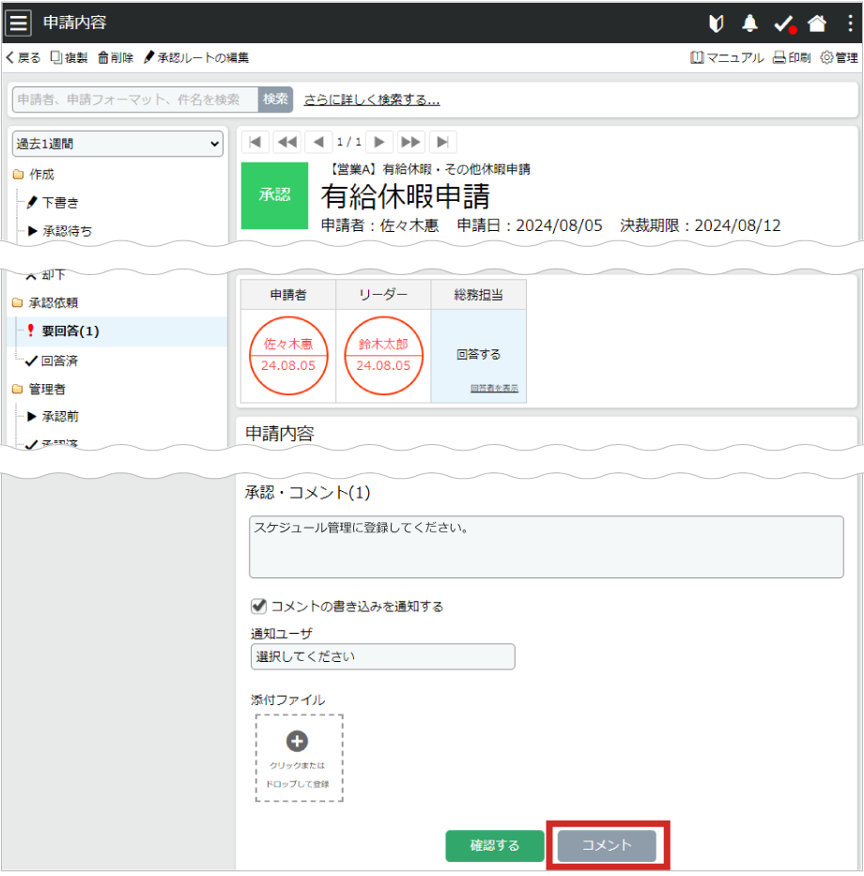Viewport: 864px width, 876px height.
Task: Jump to the first record arrow
Action: tap(255, 142)
